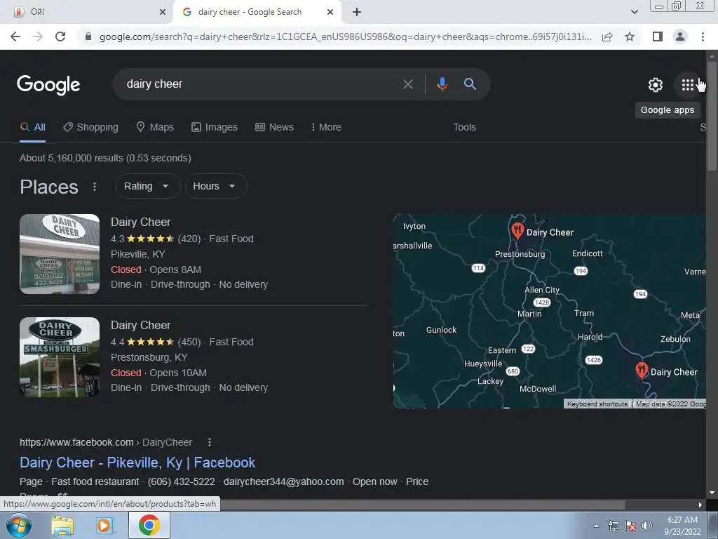The width and height of the screenshot is (718, 539).
Task: Open the Pikeville Dairy Cheer photo
Action: 60,254
